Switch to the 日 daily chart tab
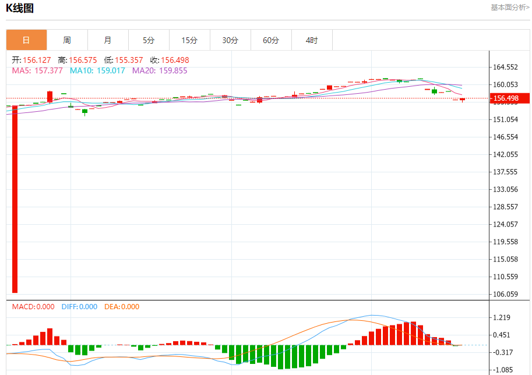Image resolution: width=532 pixels, height=375 pixels. pos(26,40)
